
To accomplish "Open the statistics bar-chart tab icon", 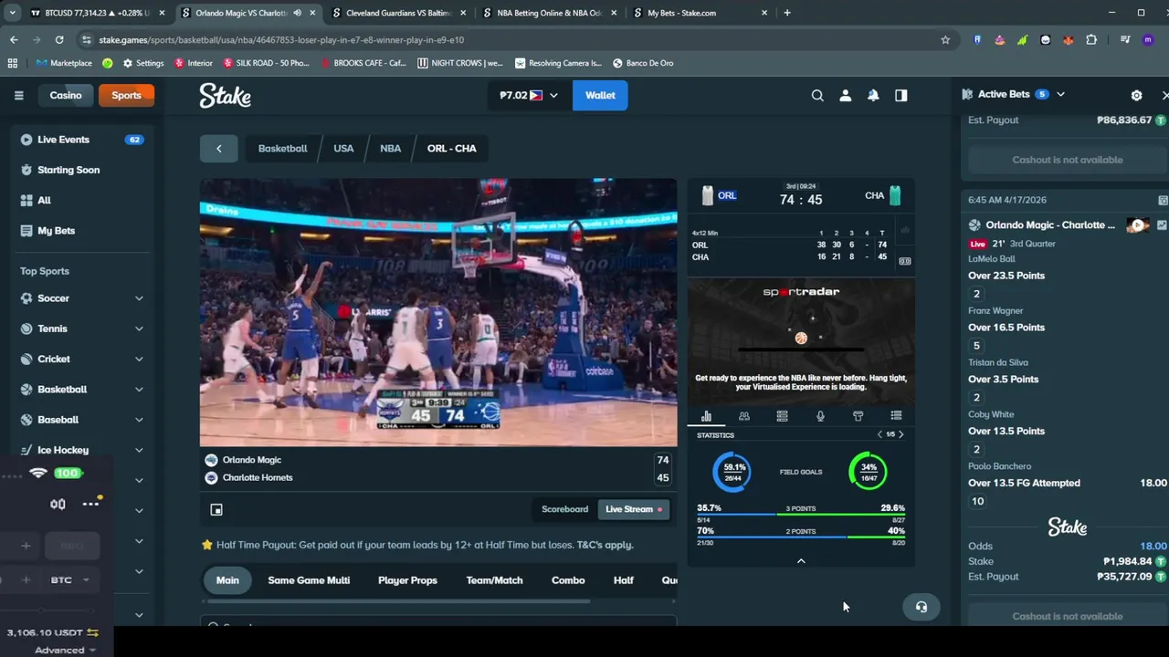I will (x=706, y=416).
